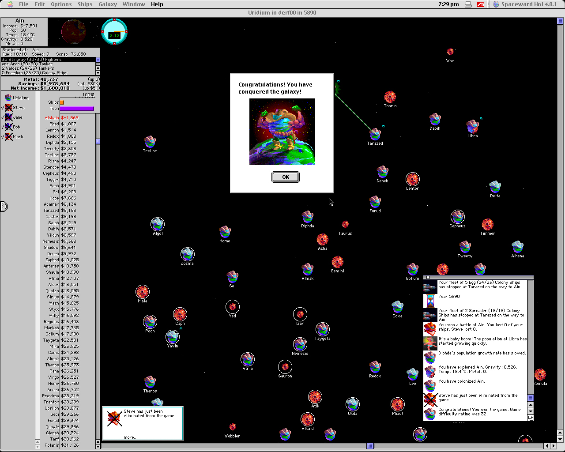Select the Lentor planet icon
The image size is (565, 452).
coord(413,179)
